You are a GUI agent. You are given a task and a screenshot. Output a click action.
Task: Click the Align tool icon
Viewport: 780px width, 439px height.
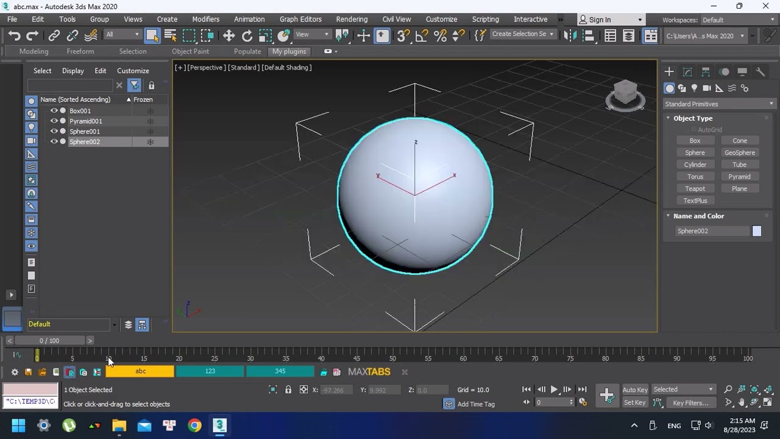[589, 36]
